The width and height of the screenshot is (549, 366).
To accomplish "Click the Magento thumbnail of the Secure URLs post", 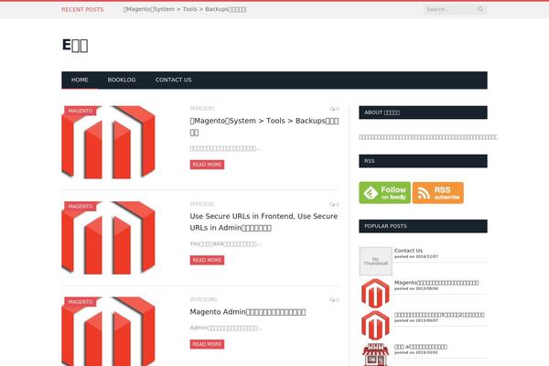I will coord(108,238).
